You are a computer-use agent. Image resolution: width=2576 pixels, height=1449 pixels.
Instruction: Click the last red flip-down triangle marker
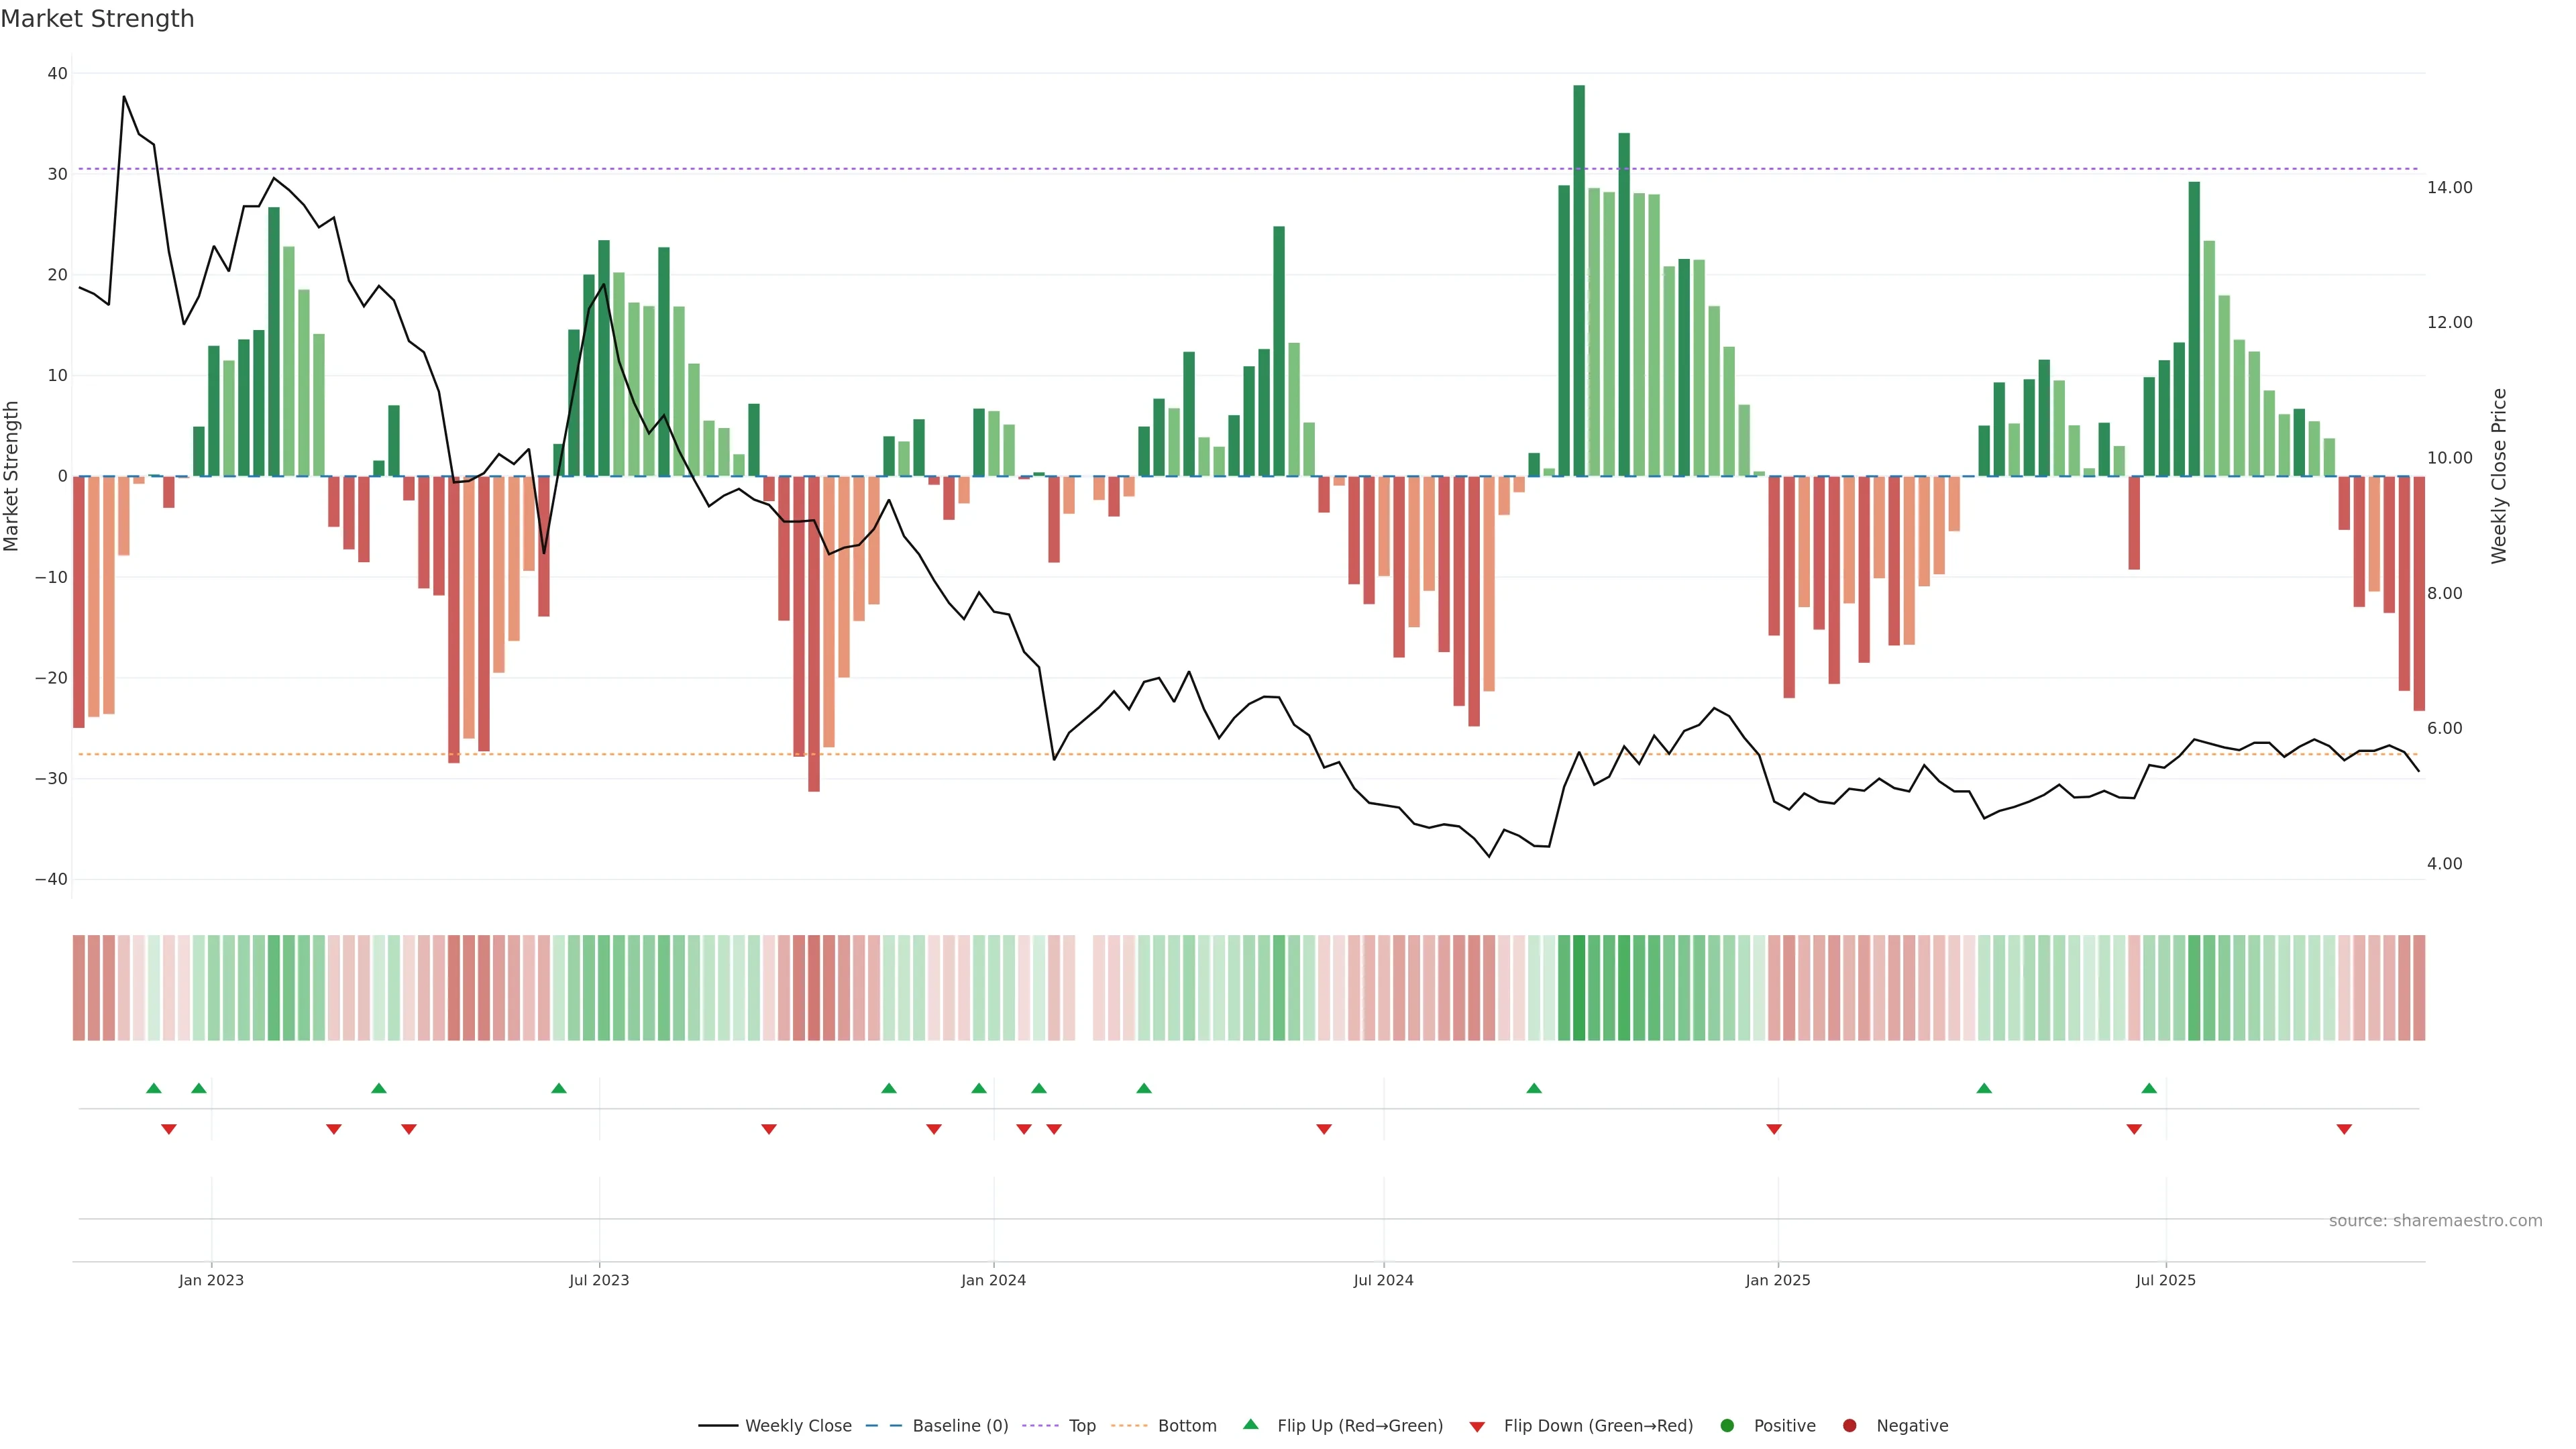click(x=2344, y=1129)
